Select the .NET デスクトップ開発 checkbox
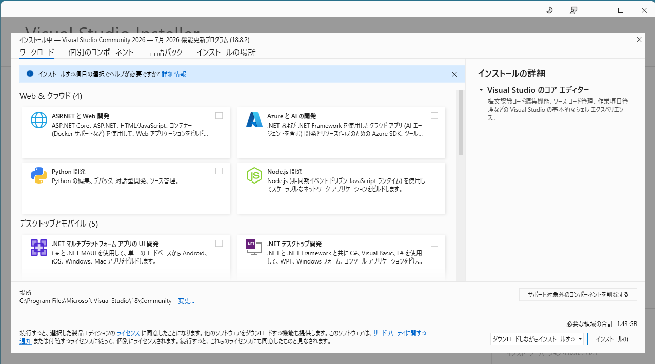Screen dimensions: 655x364 pos(434,244)
